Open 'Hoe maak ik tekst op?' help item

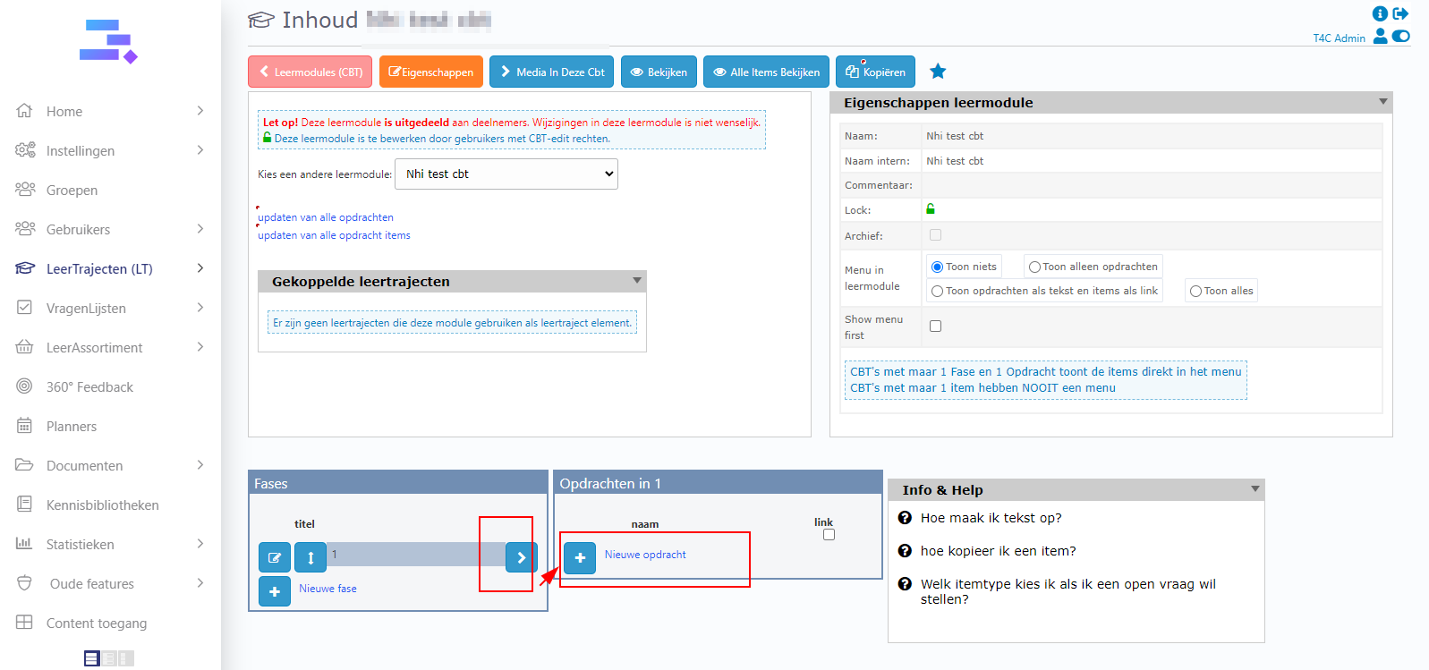pos(991,518)
